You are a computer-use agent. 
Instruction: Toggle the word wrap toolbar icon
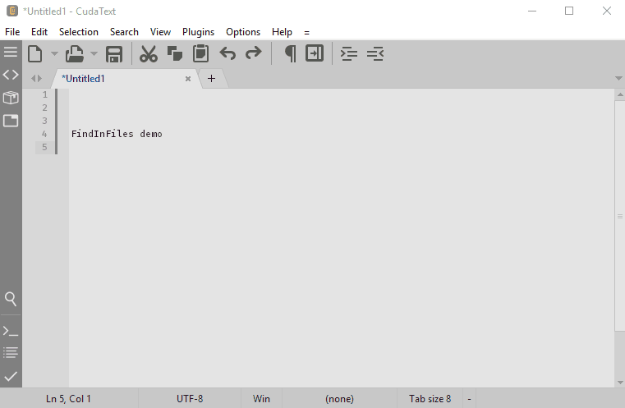pos(315,53)
